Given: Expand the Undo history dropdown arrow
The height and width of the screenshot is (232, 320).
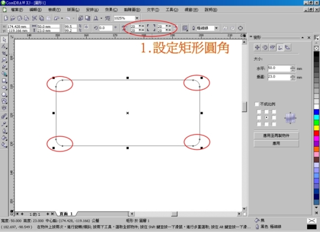Looking at the screenshot, I should pyautogui.click(x=62, y=18).
